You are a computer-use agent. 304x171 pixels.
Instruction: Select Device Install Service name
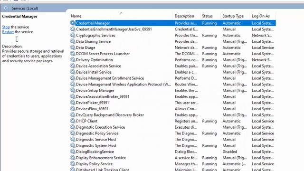click(x=94, y=72)
